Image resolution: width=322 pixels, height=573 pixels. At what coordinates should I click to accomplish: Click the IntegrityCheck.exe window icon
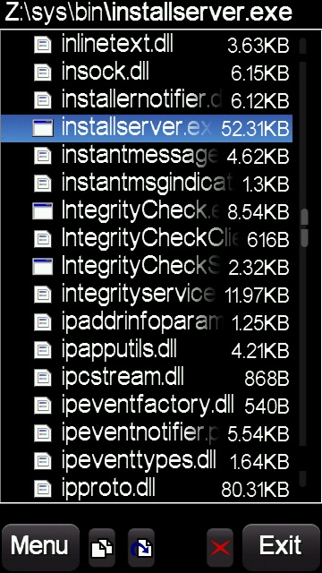tap(43, 211)
